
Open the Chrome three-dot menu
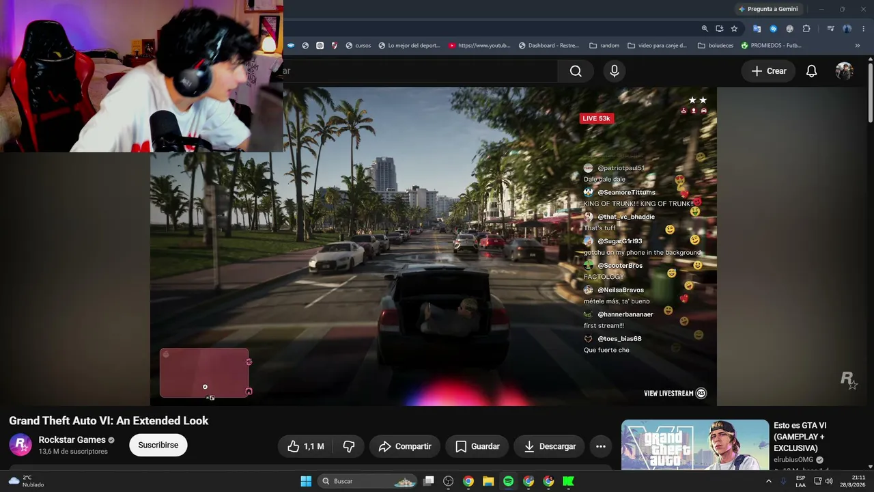pos(864,29)
